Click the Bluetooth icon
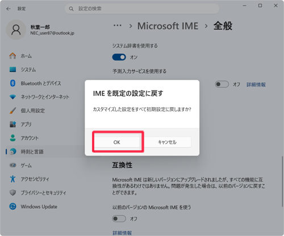 click(12, 83)
